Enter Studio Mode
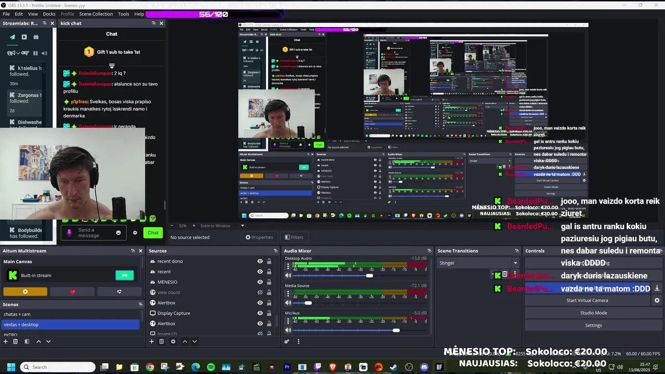The height and width of the screenshot is (374, 665). tap(593, 313)
